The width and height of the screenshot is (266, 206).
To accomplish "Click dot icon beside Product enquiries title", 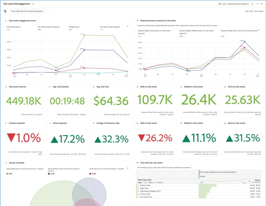I will point(6,123).
